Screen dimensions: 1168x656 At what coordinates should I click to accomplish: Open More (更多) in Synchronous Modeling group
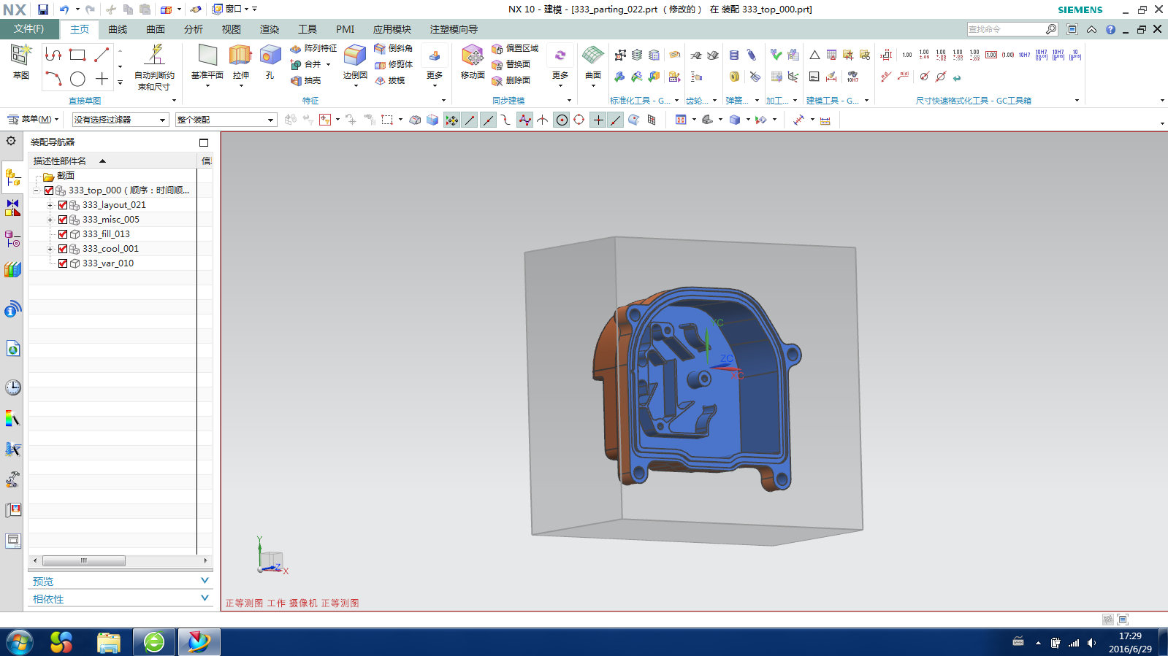tap(560, 66)
